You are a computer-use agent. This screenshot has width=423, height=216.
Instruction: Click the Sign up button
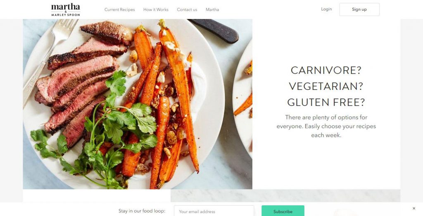[x=359, y=9]
